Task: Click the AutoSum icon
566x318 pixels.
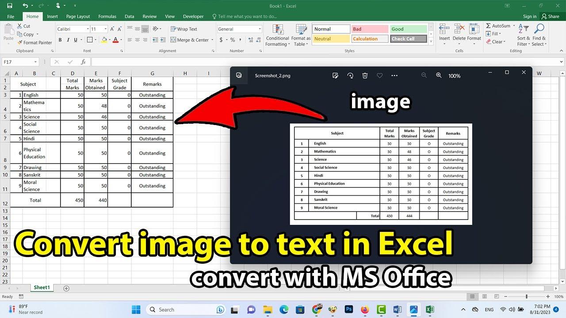Action: (x=488, y=26)
